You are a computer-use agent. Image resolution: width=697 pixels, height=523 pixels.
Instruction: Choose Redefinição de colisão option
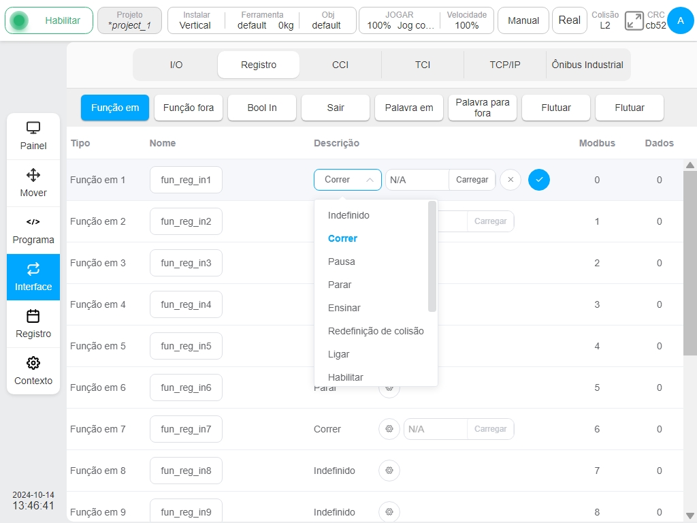(376, 331)
